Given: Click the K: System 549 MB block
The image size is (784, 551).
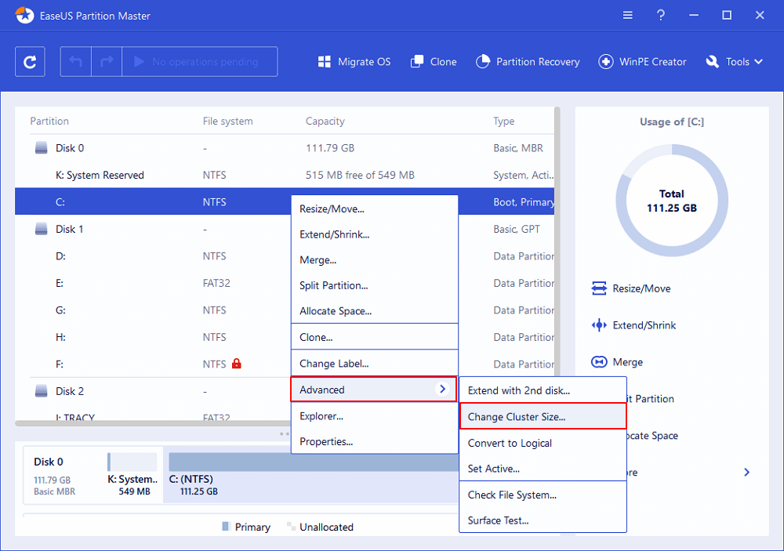Looking at the screenshot, I should (x=132, y=475).
